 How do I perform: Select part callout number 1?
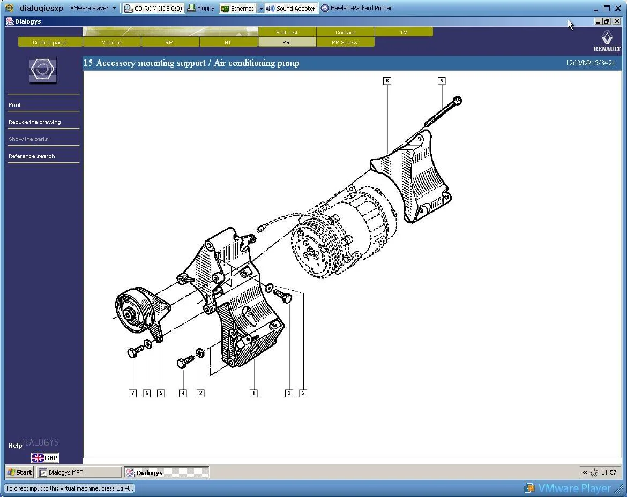point(253,393)
